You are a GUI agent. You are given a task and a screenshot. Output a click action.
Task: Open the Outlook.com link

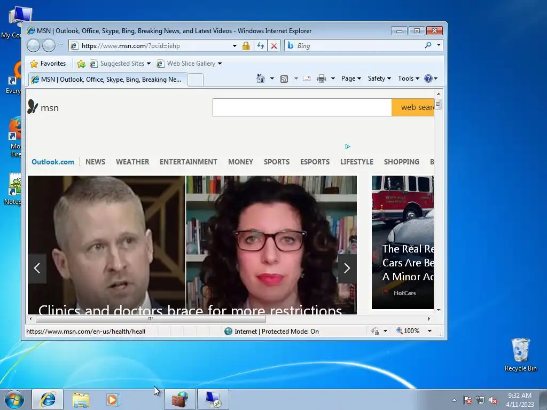click(53, 162)
